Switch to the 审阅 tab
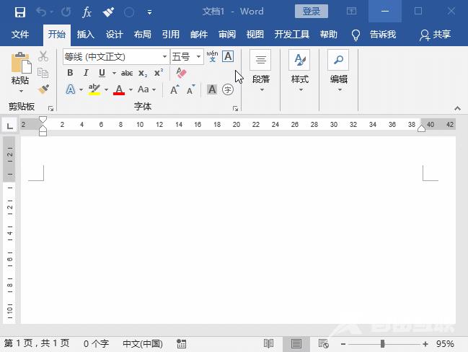Viewport: 468px width, 352px height. [227, 35]
